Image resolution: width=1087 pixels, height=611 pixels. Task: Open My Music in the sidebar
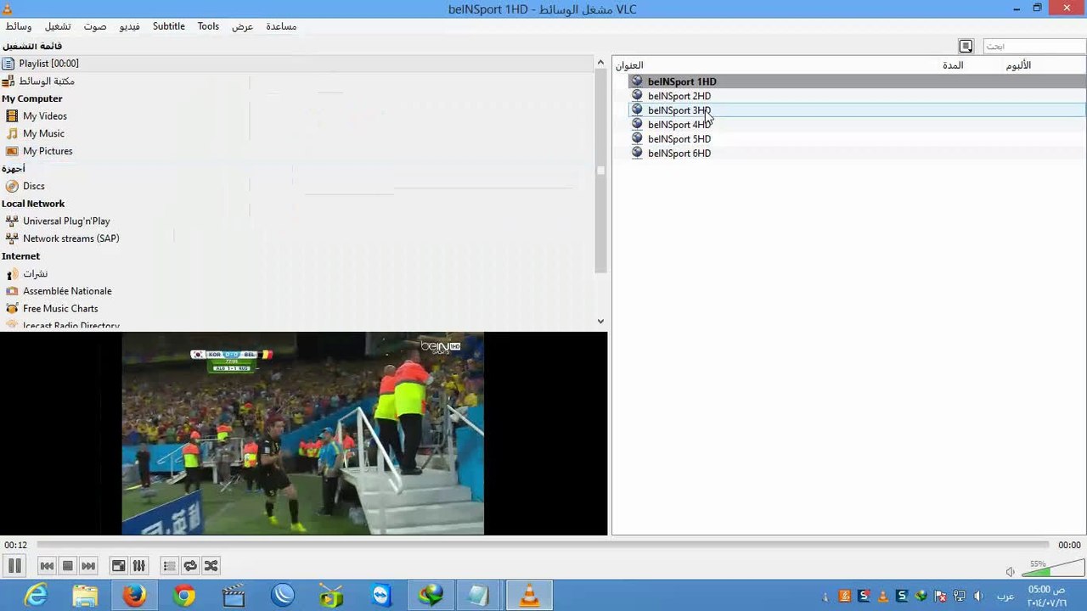point(43,133)
